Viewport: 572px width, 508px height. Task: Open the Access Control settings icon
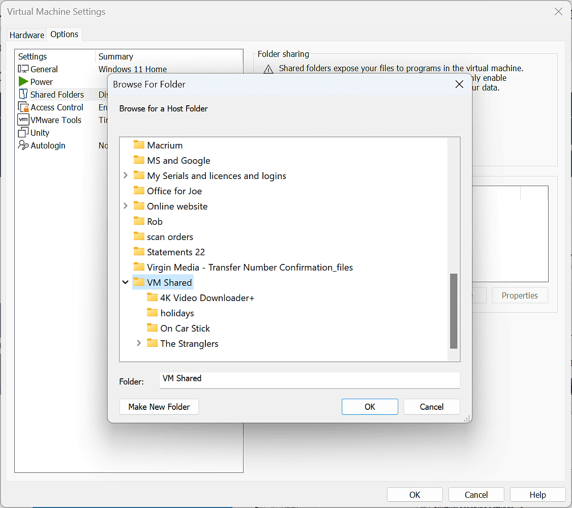pyautogui.click(x=23, y=107)
